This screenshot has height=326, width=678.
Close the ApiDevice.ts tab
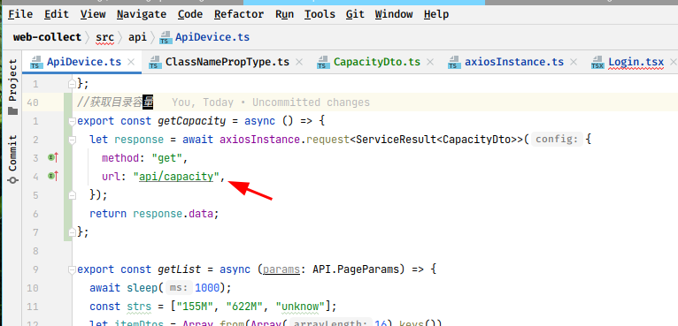click(131, 62)
